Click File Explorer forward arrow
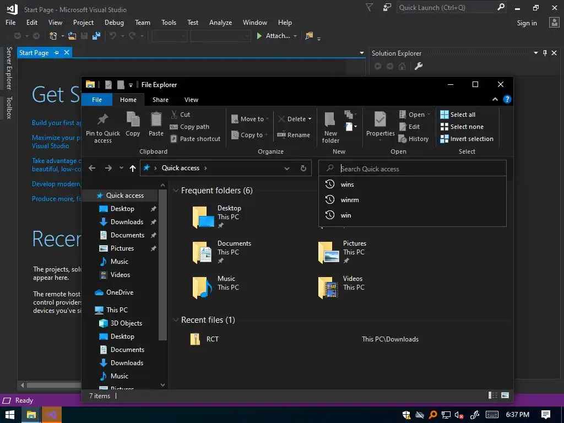 tap(109, 168)
